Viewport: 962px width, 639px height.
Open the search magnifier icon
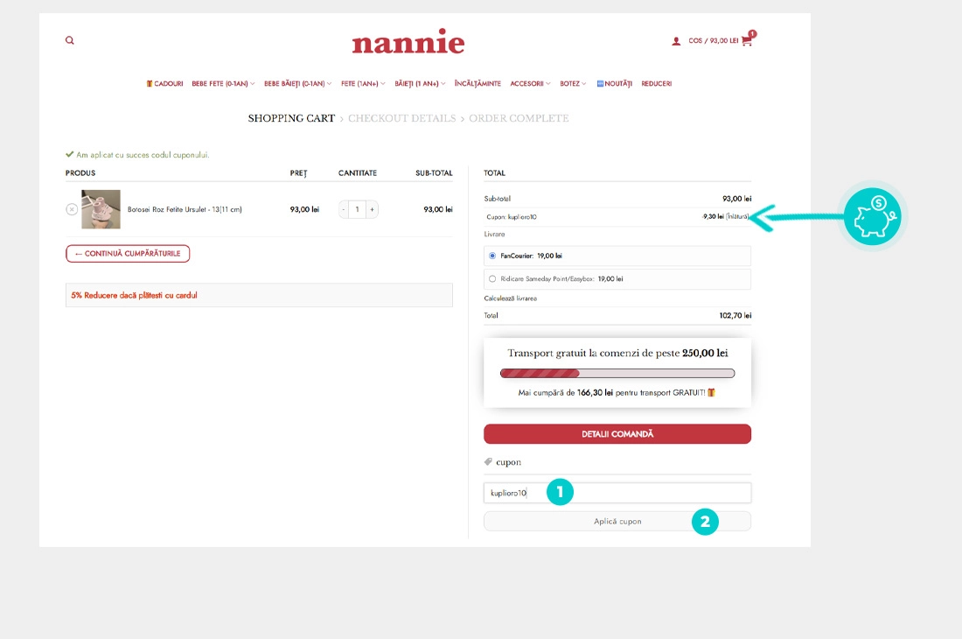pyautogui.click(x=70, y=40)
